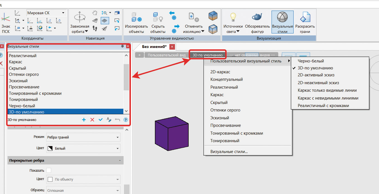Toggle the Показать checkbox under Перекрытые ребра
Viewport: 379px width, 194px height.
tap(49, 170)
